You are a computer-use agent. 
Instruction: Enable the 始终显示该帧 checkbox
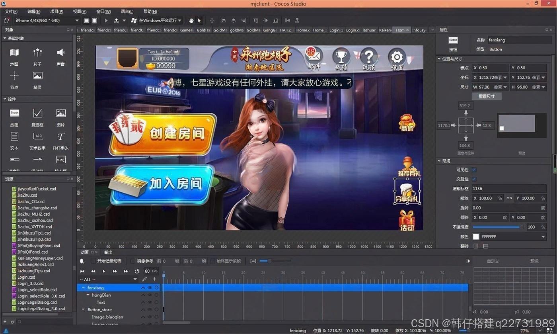pos(212,261)
